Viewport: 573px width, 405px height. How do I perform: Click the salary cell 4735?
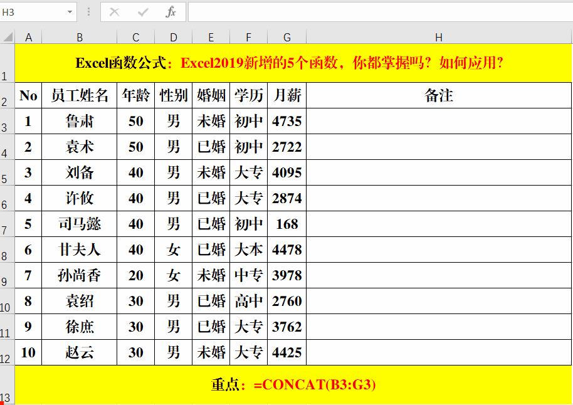287,121
